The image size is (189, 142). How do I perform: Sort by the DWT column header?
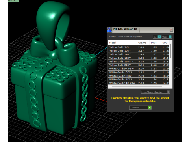click(x=155, y=43)
